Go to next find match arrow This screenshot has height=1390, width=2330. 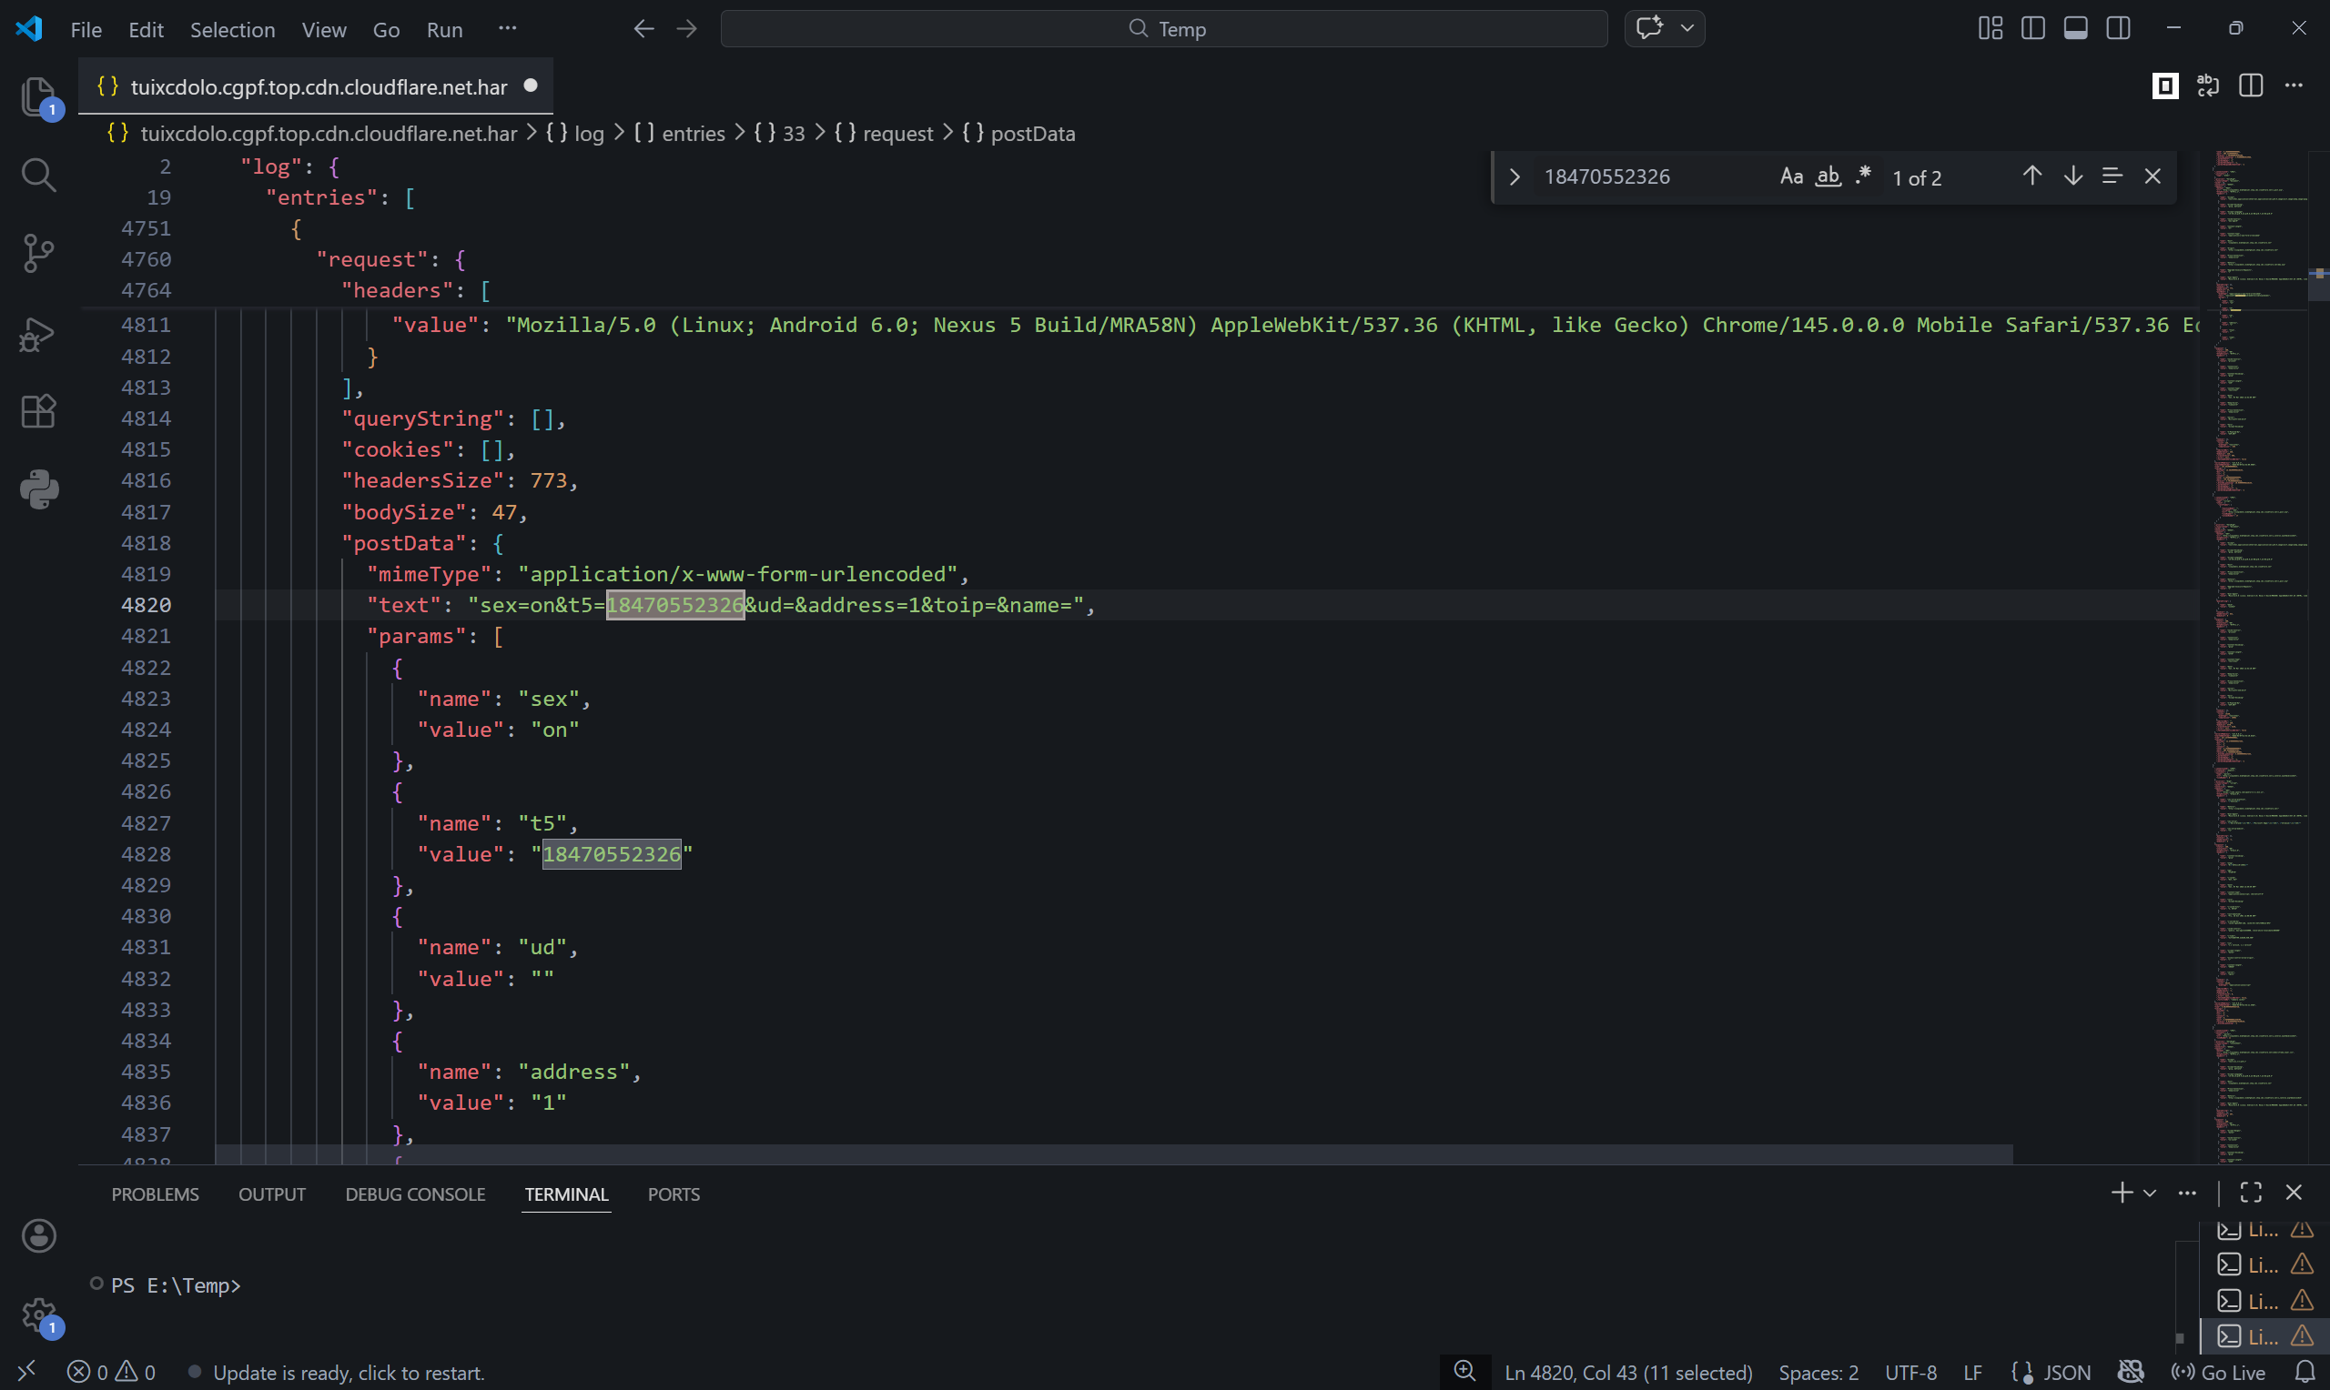(2072, 176)
